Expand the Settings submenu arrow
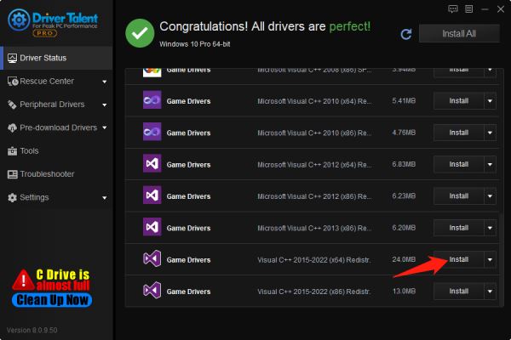This screenshot has height=340, width=511. [x=104, y=197]
